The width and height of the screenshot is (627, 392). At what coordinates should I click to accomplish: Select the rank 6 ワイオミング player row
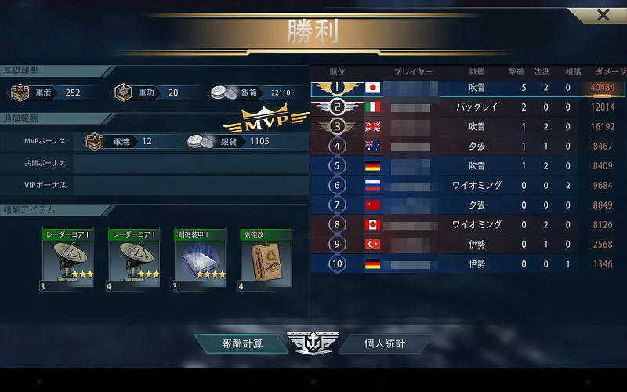(x=469, y=185)
